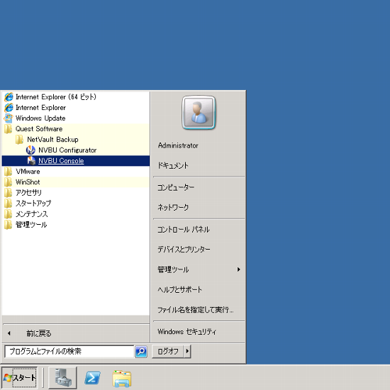Launch NVBU Console from the program list
The image size is (390, 390).
[x=76, y=161]
